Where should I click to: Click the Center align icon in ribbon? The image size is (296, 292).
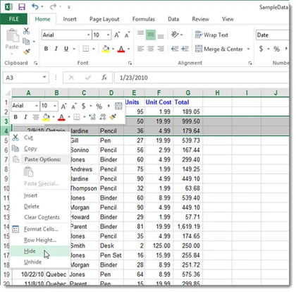[x=151, y=49]
